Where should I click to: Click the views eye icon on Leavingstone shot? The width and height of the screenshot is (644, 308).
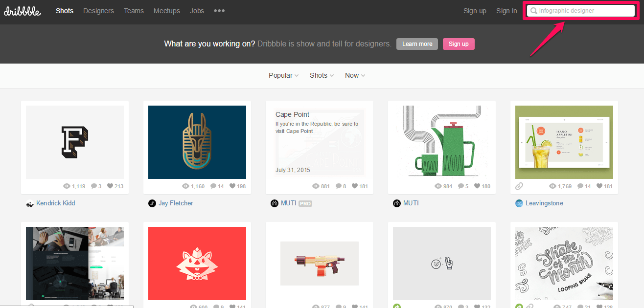coord(553,186)
